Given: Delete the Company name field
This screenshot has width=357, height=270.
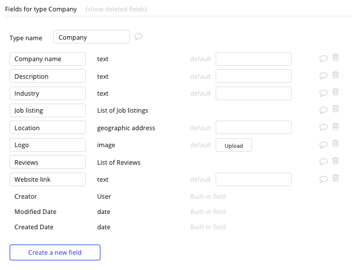Looking at the screenshot, I should 335,57.
